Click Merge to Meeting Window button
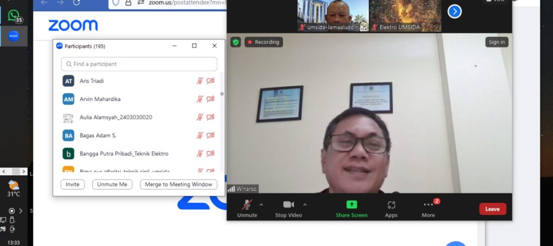 click(178, 184)
